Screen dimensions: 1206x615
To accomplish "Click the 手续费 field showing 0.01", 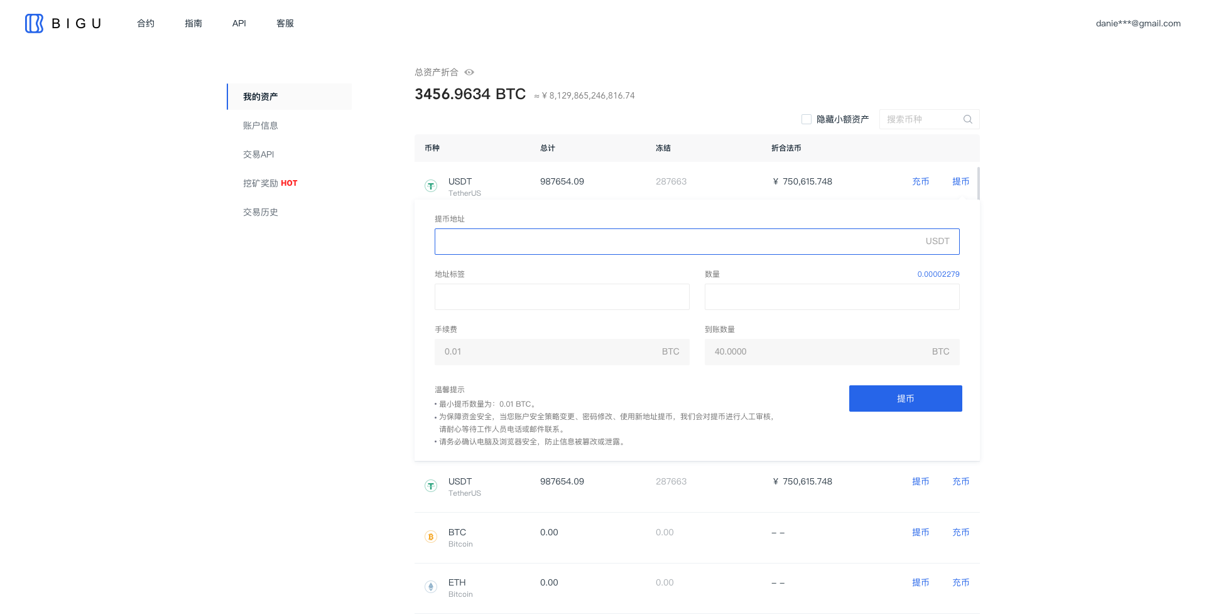I will tap(562, 352).
